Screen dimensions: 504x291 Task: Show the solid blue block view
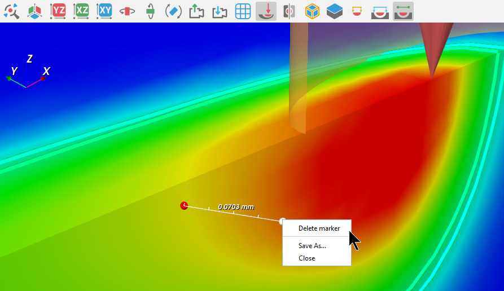335,11
